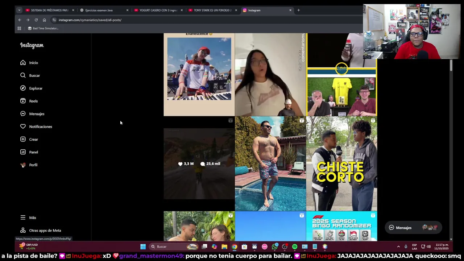Close the Ejercicios examen Java tab
This screenshot has width=464, height=261.
pos(127,10)
